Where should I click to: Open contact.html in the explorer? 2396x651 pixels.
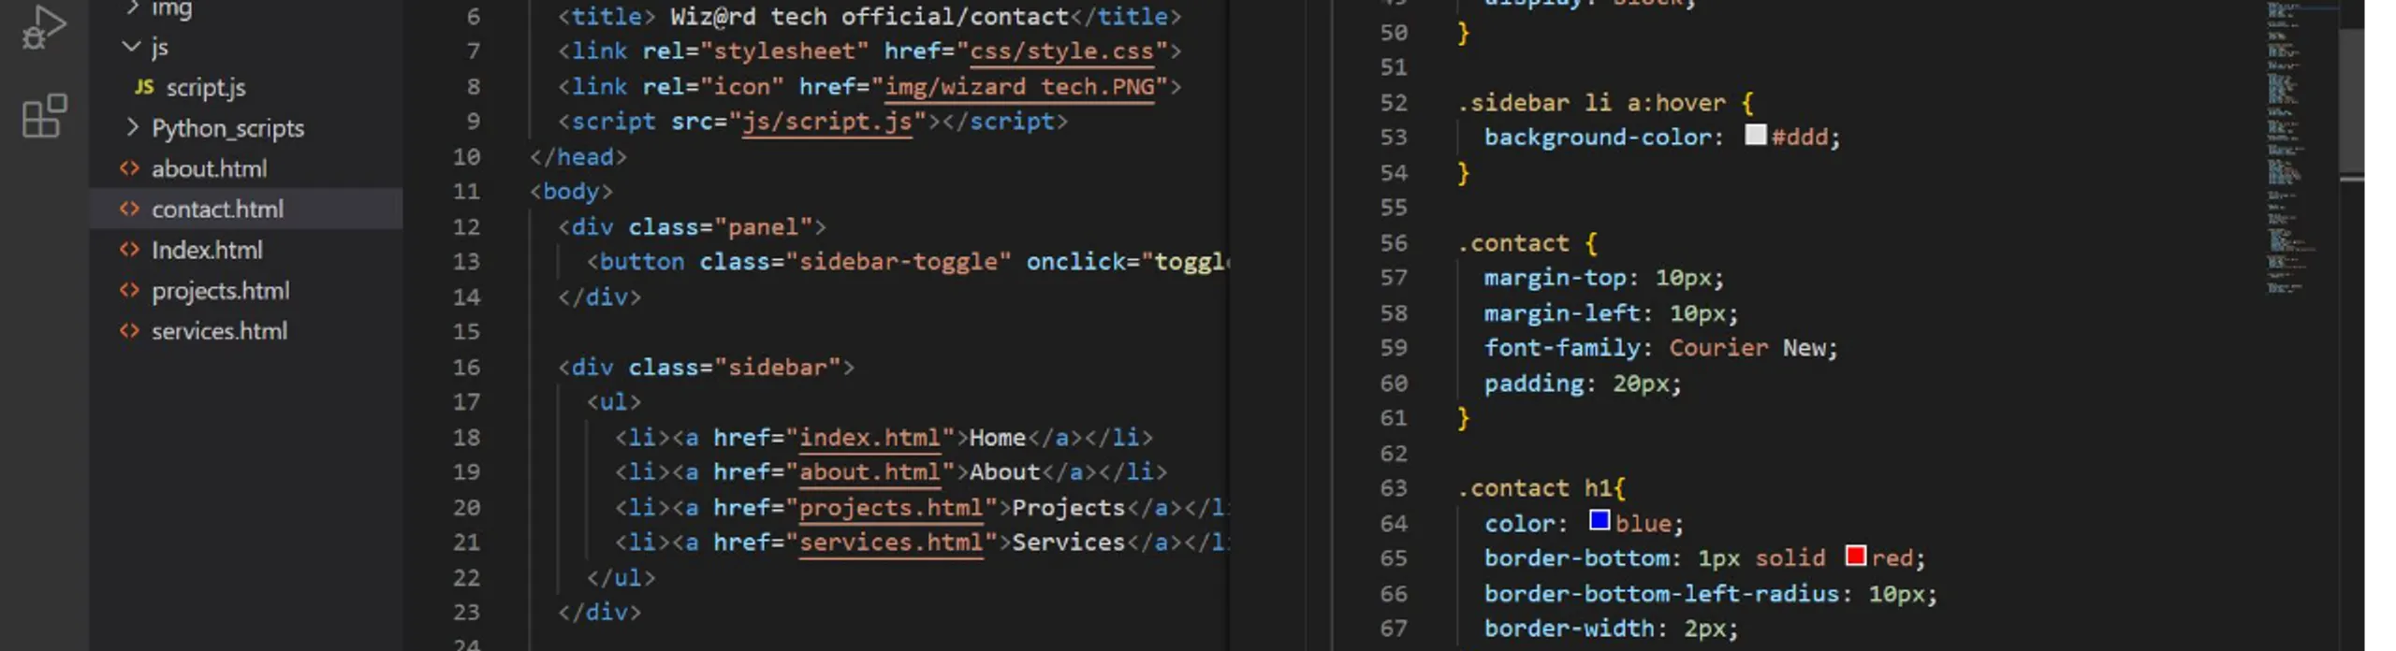(x=217, y=210)
